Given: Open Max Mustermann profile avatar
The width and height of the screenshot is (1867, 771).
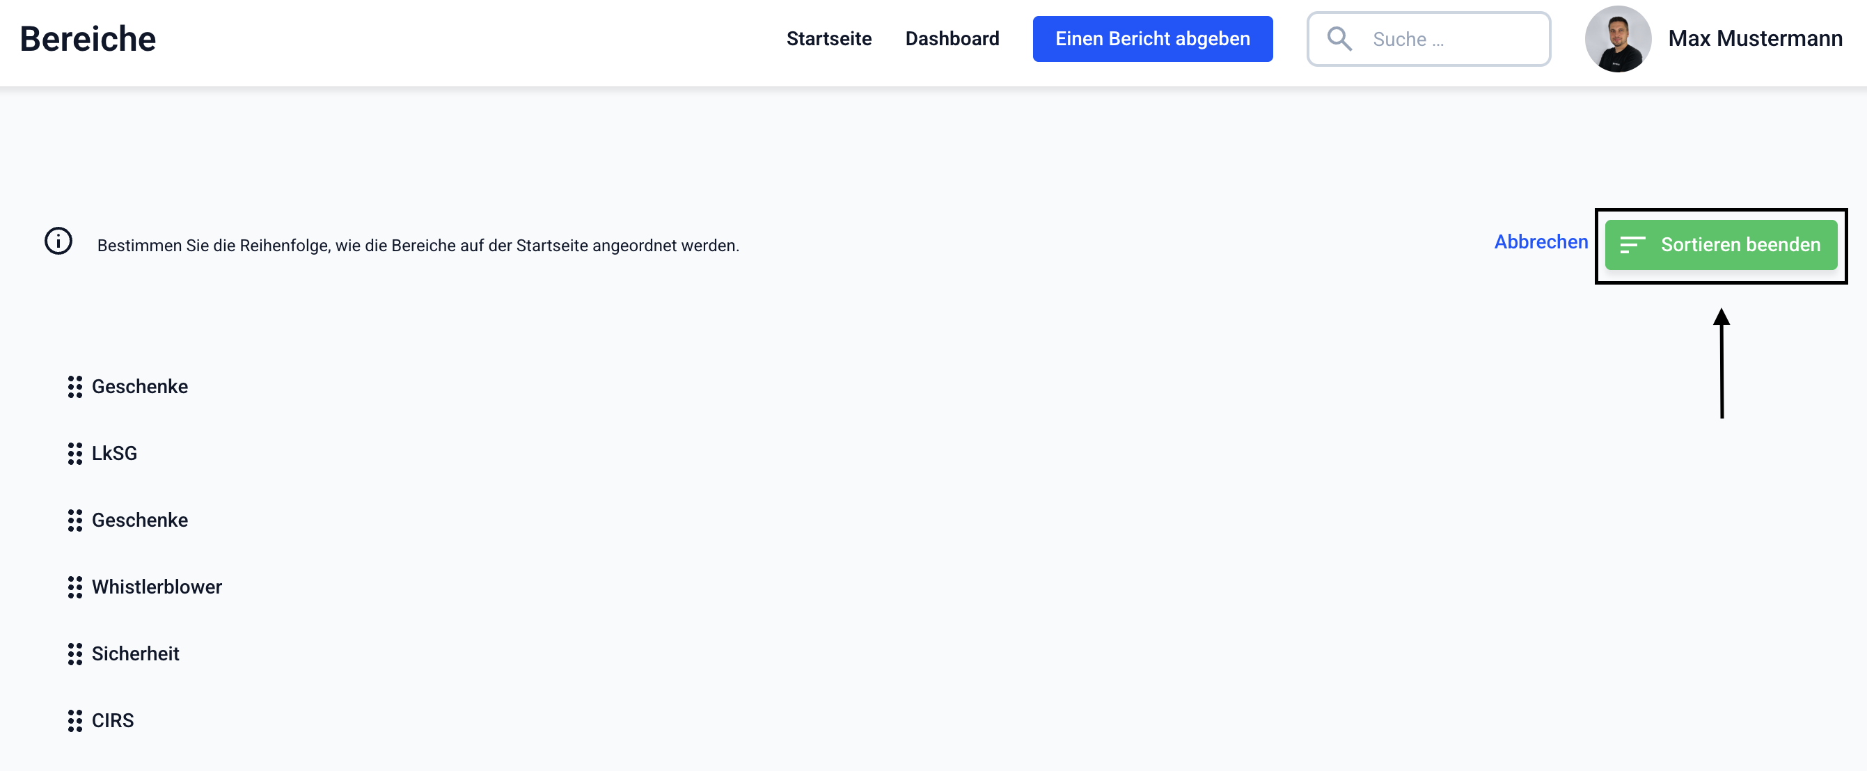Looking at the screenshot, I should point(1617,39).
